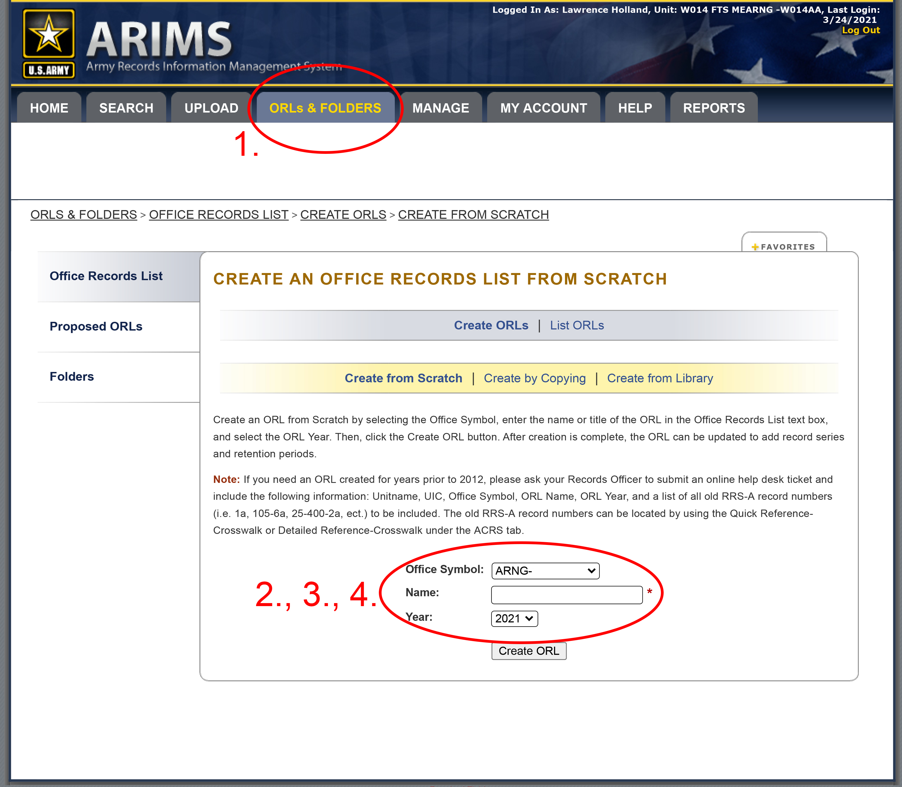Image resolution: width=902 pixels, height=787 pixels.
Task: Select the Proposed ORLs sidebar item
Action: click(96, 326)
